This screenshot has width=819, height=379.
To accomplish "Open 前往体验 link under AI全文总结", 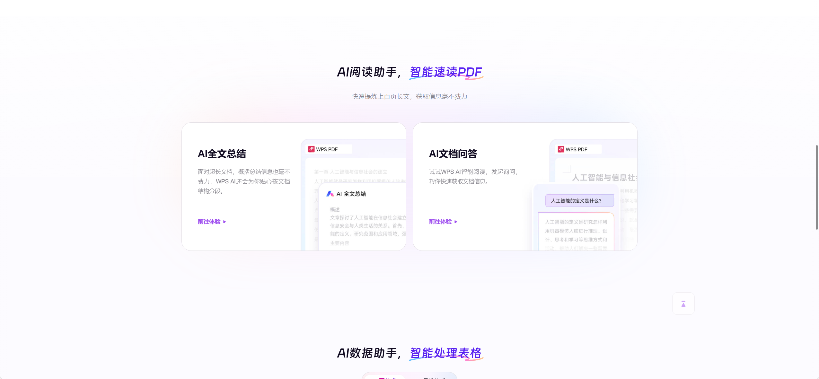I will click(x=212, y=222).
